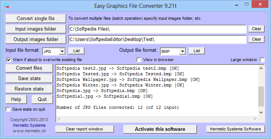Click the Restore state button
The image size is (271, 139).
click(29, 89)
